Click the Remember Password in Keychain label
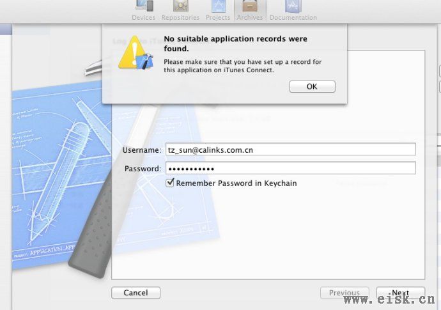The width and height of the screenshot is (441, 310). pyautogui.click(x=236, y=183)
